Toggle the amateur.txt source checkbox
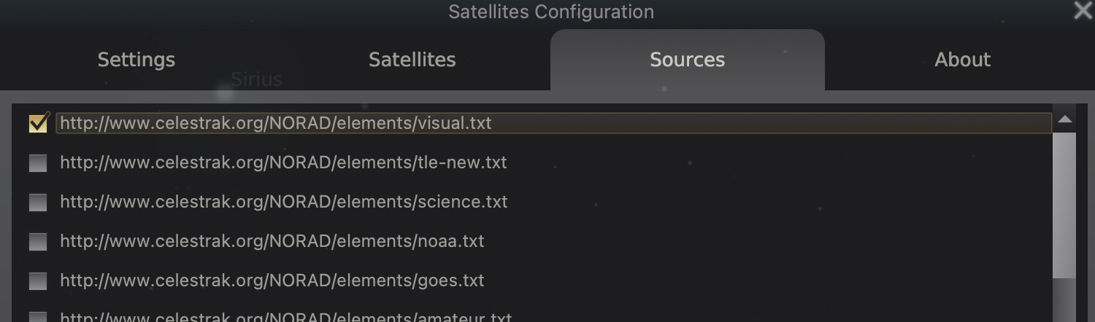 coord(38,318)
